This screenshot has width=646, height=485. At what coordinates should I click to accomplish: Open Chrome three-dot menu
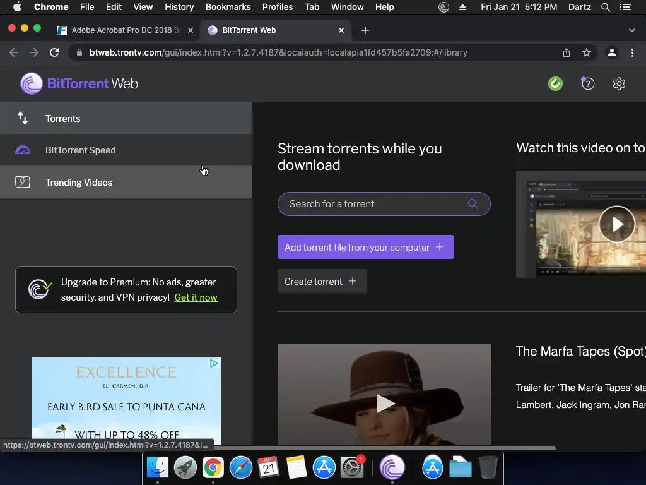[632, 52]
